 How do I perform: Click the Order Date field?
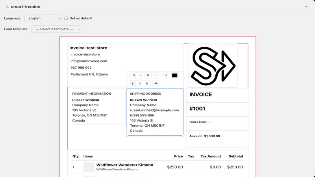point(217,123)
